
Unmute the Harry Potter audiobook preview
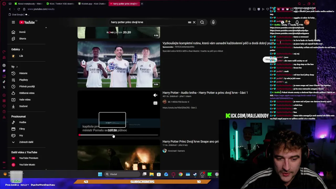(x=155, y=95)
